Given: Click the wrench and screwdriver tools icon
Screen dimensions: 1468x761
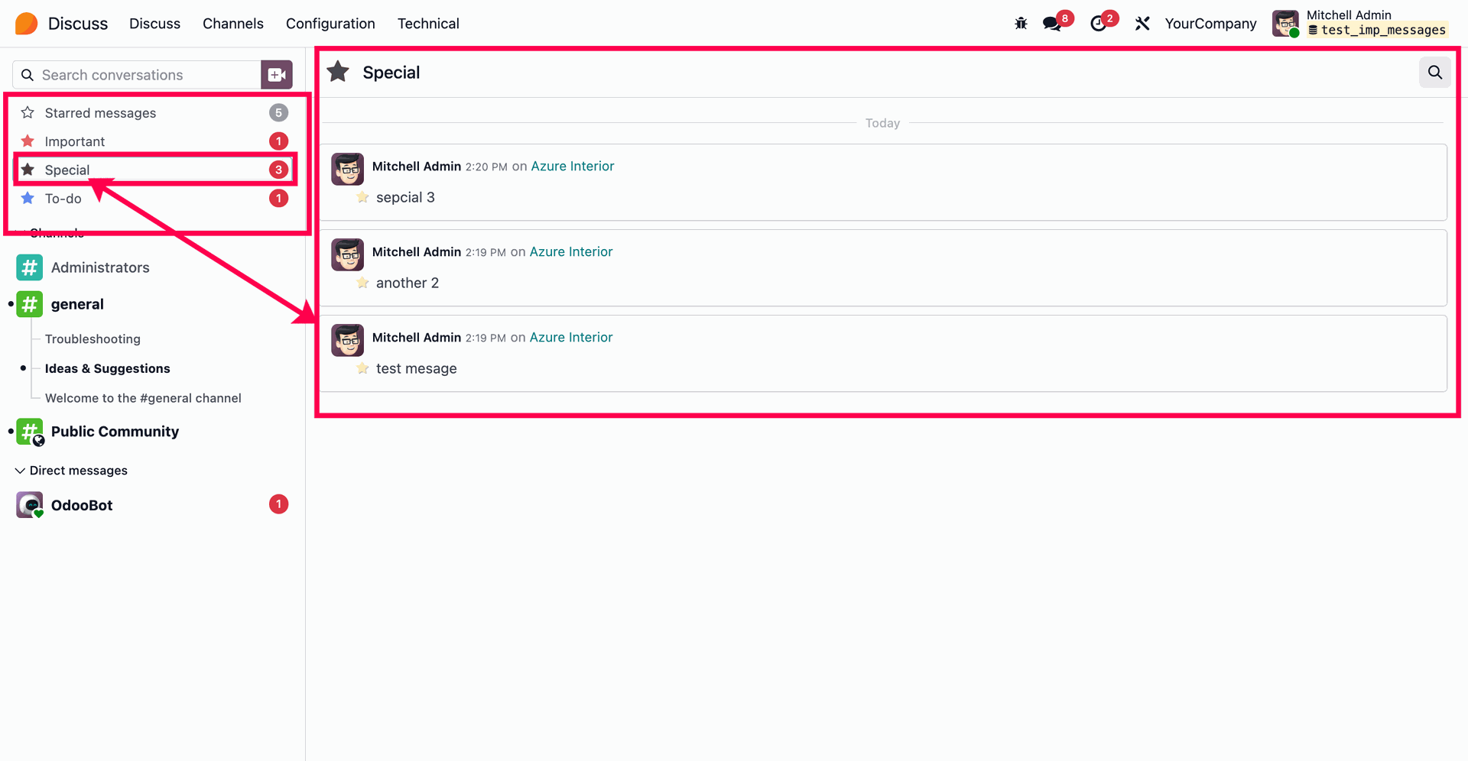Looking at the screenshot, I should pyautogui.click(x=1142, y=24).
